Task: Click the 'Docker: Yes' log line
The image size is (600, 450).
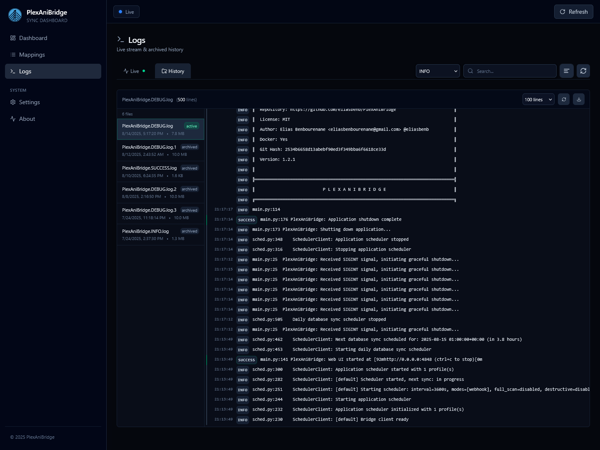Action: 398,140
